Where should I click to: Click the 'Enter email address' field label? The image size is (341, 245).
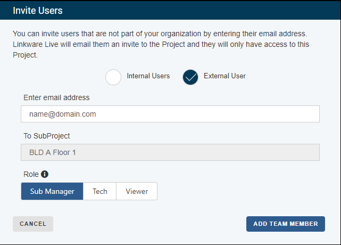tap(56, 97)
